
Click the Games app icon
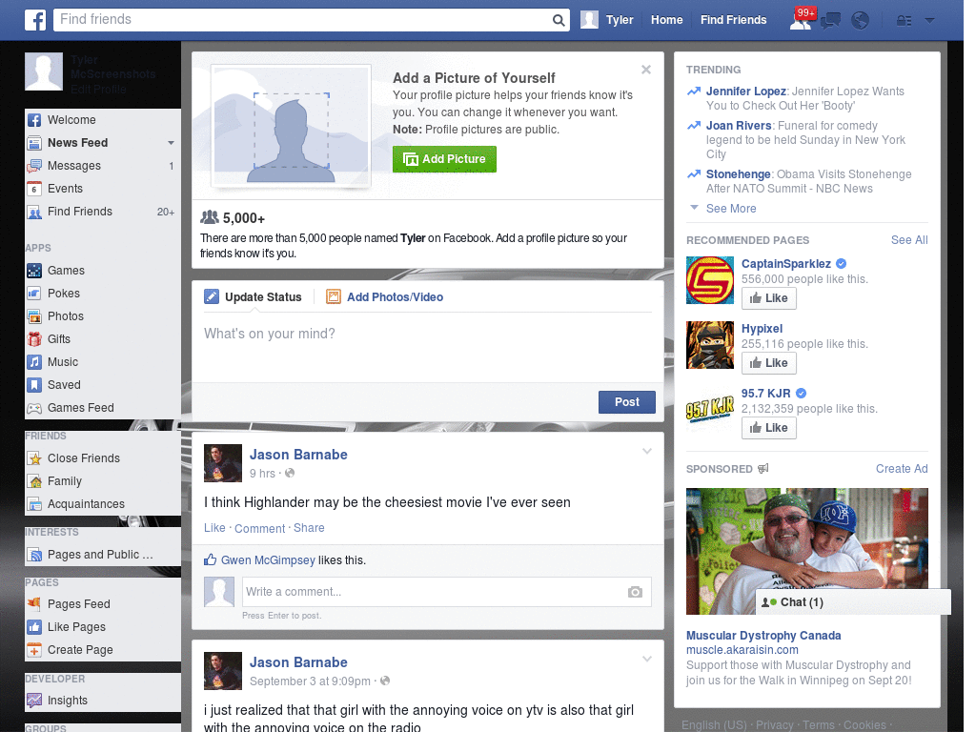pos(34,271)
